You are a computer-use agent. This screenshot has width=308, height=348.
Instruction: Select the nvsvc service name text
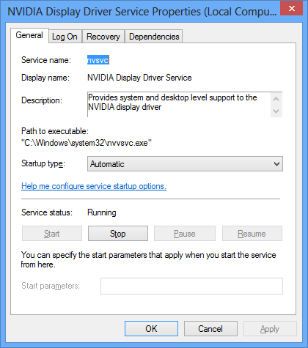pos(98,60)
